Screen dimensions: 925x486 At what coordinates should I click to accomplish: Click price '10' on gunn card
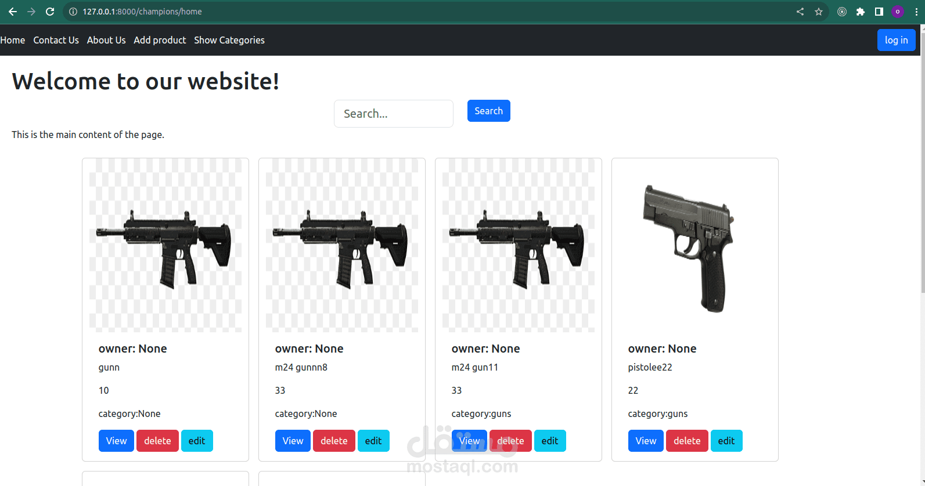[x=104, y=390]
